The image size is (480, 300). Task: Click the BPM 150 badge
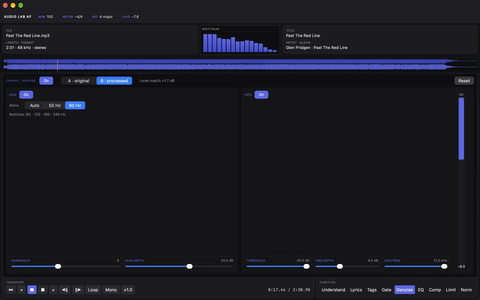coord(46,17)
